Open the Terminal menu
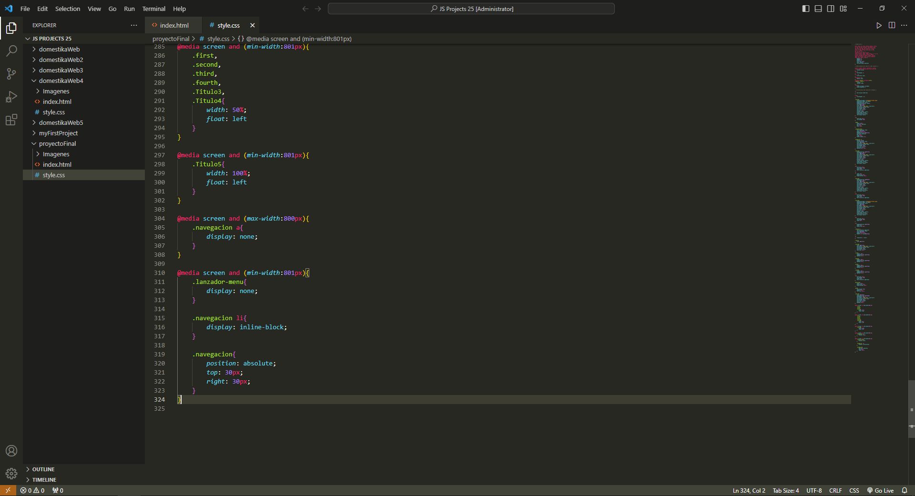The width and height of the screenshot is (915, 496). tap(153, 9)
